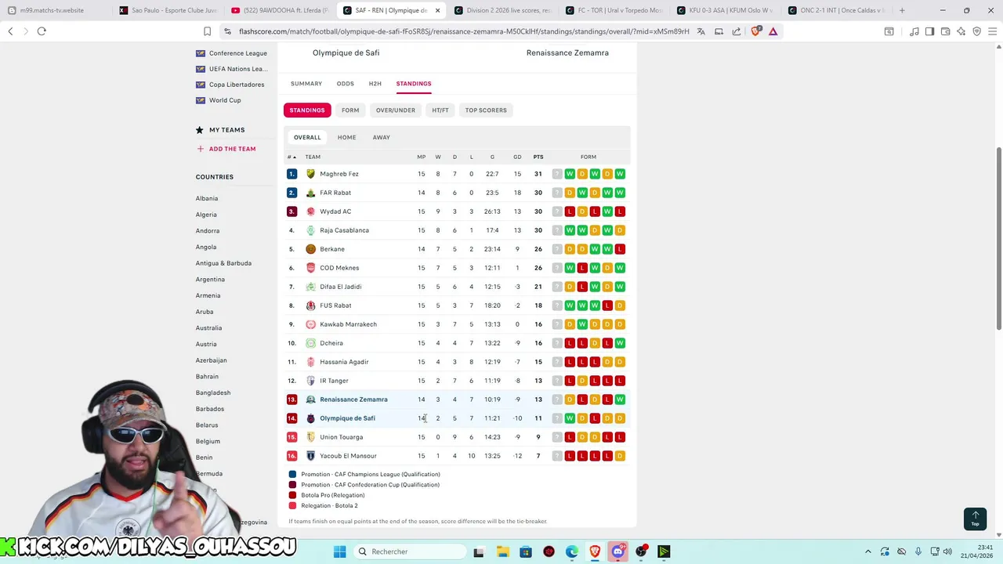Open Argentina in the countries list
Screen dimensions: 1003x564
(x=210, y=280)
